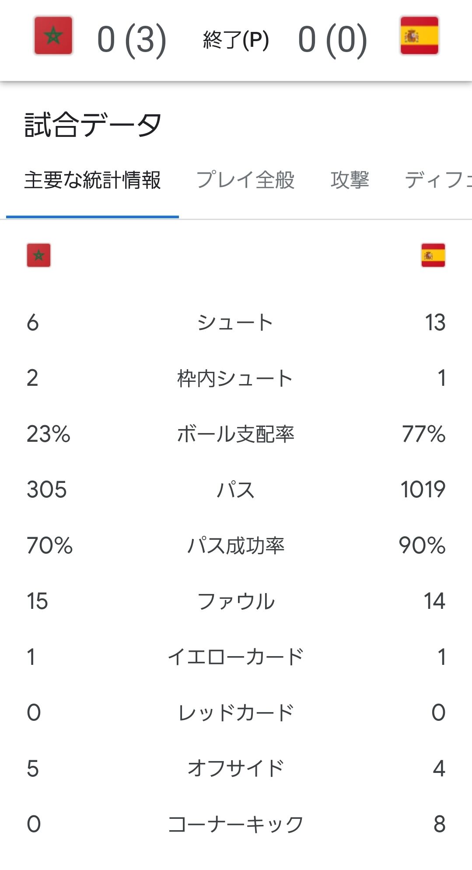
Task: Tap small Morocco flag above stats column
Action: click(38, 255)
